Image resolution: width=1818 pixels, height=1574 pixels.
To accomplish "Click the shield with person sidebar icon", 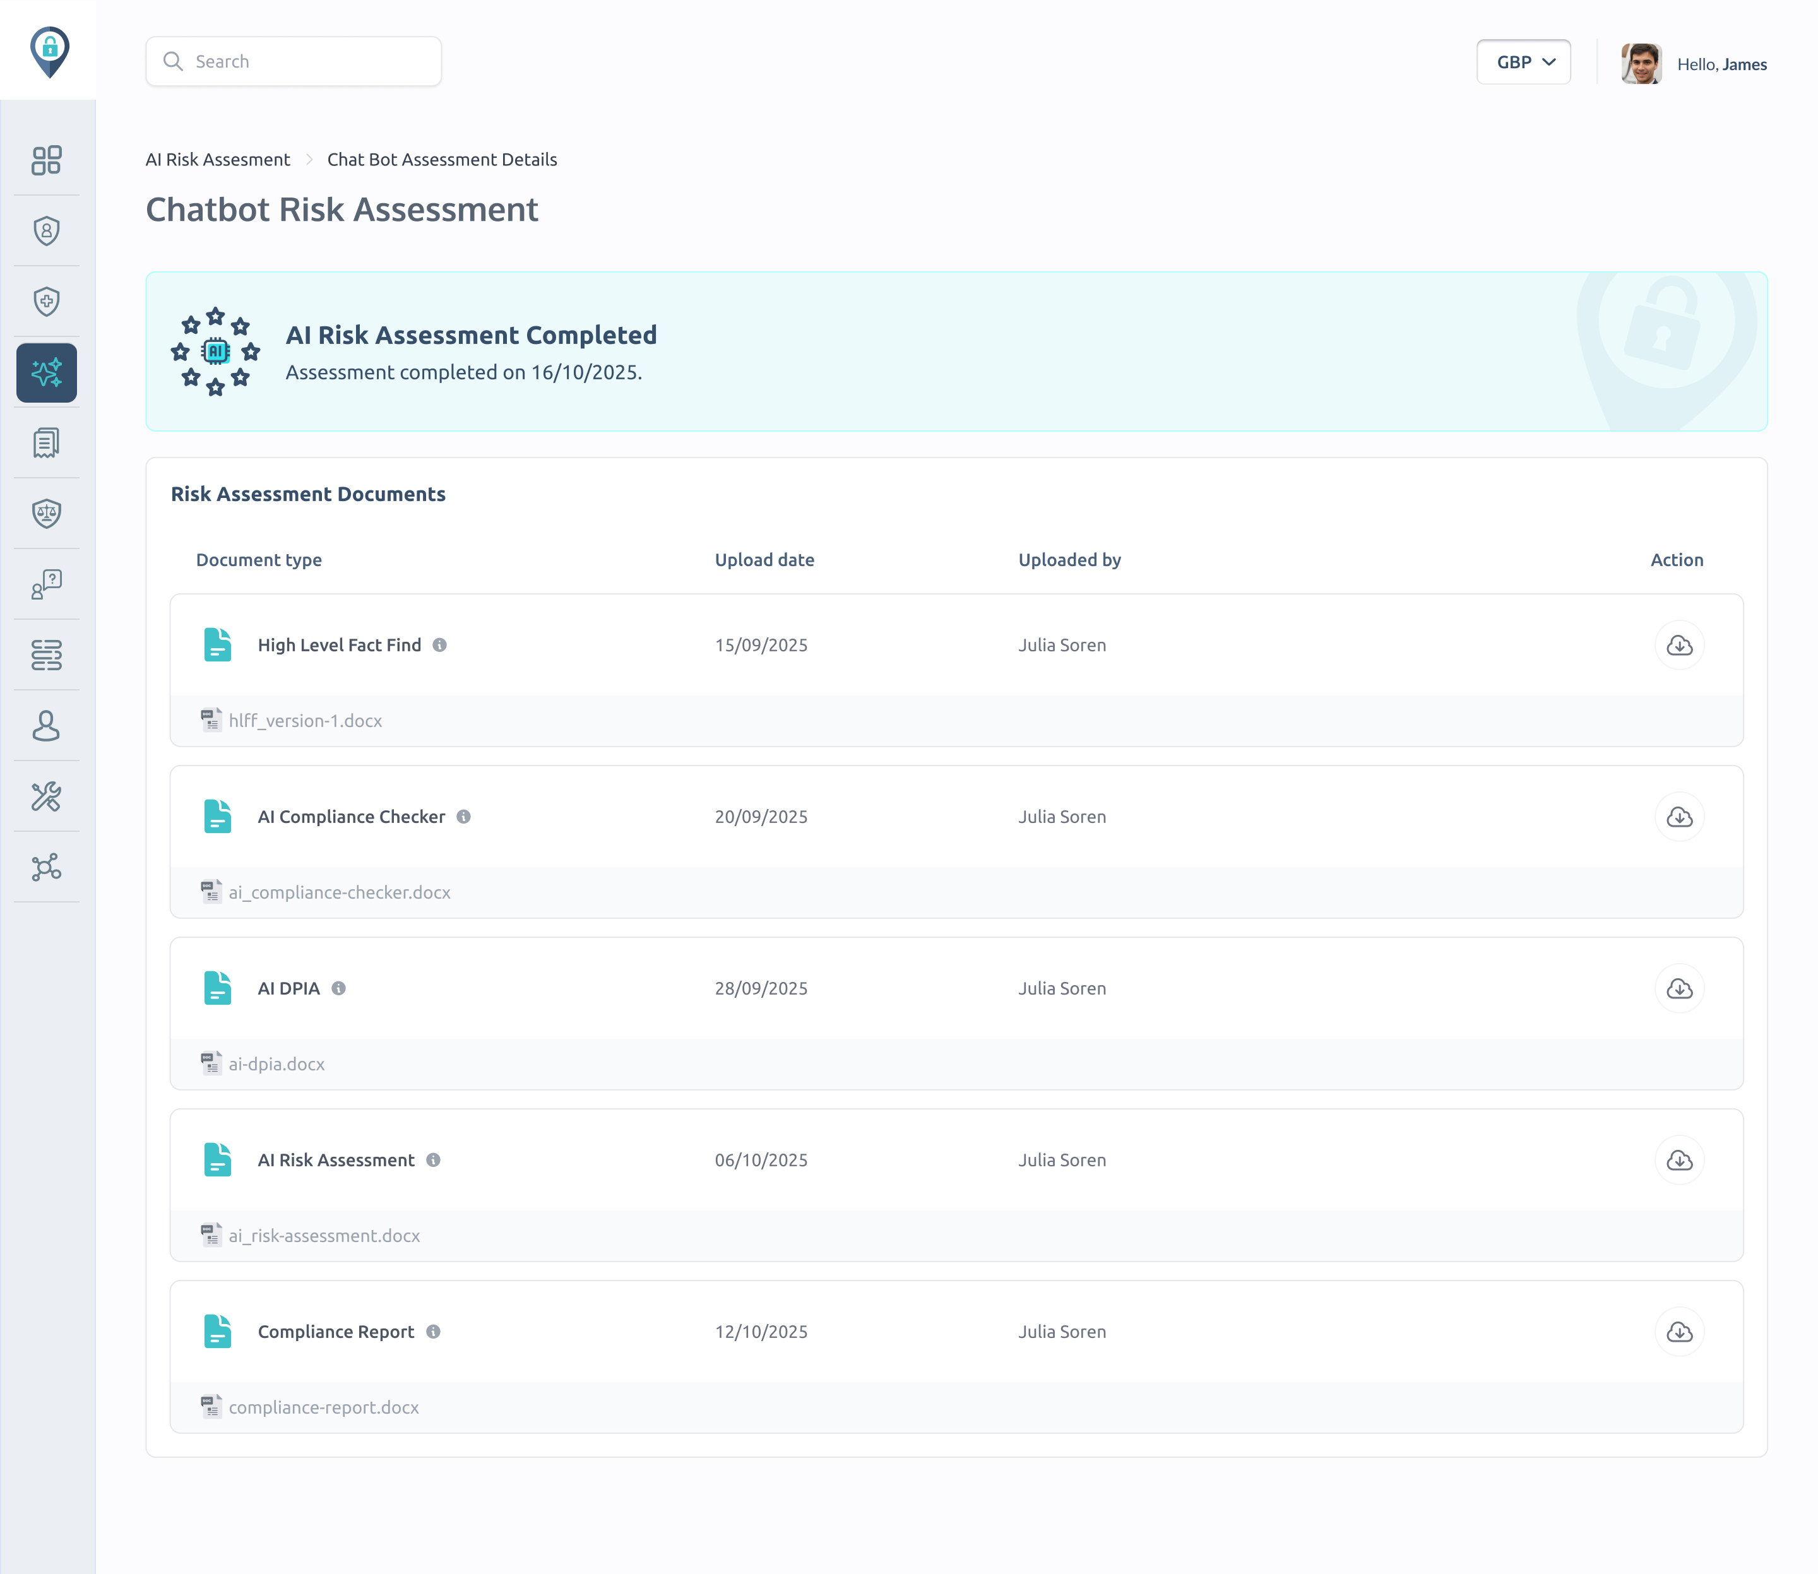I will [x=47, y=231].
